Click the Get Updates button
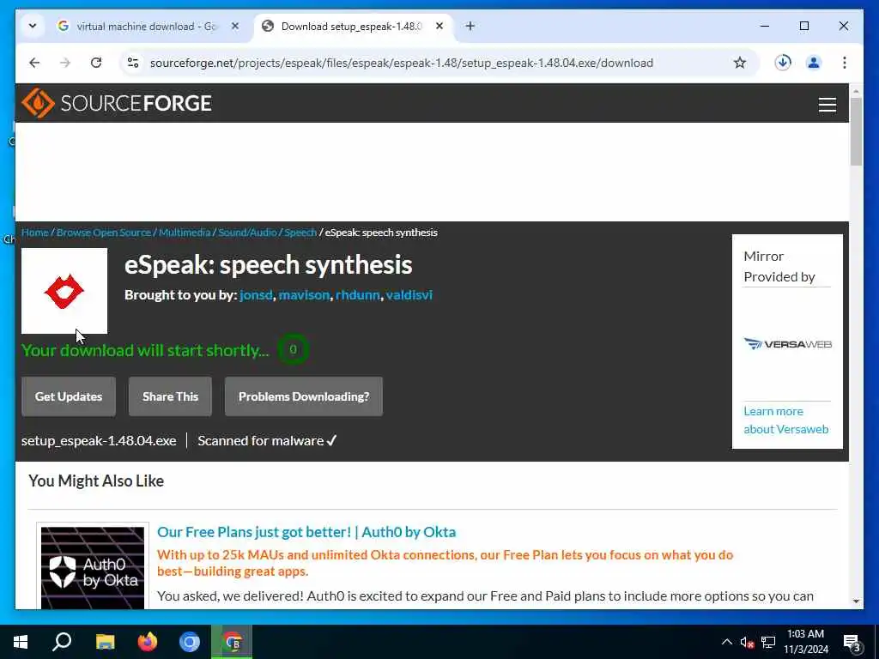Viewport: 879px width, 659px height. coord(69,396)
